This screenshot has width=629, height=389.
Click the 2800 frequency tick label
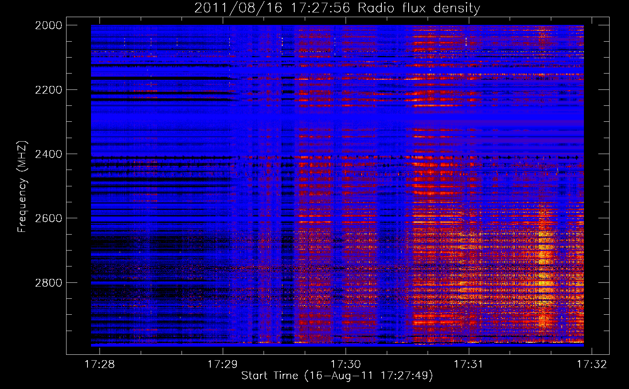click(x=49, y=283)
